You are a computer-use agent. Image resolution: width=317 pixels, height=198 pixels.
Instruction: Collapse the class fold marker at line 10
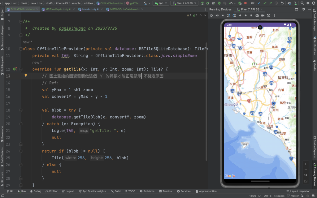21,49
